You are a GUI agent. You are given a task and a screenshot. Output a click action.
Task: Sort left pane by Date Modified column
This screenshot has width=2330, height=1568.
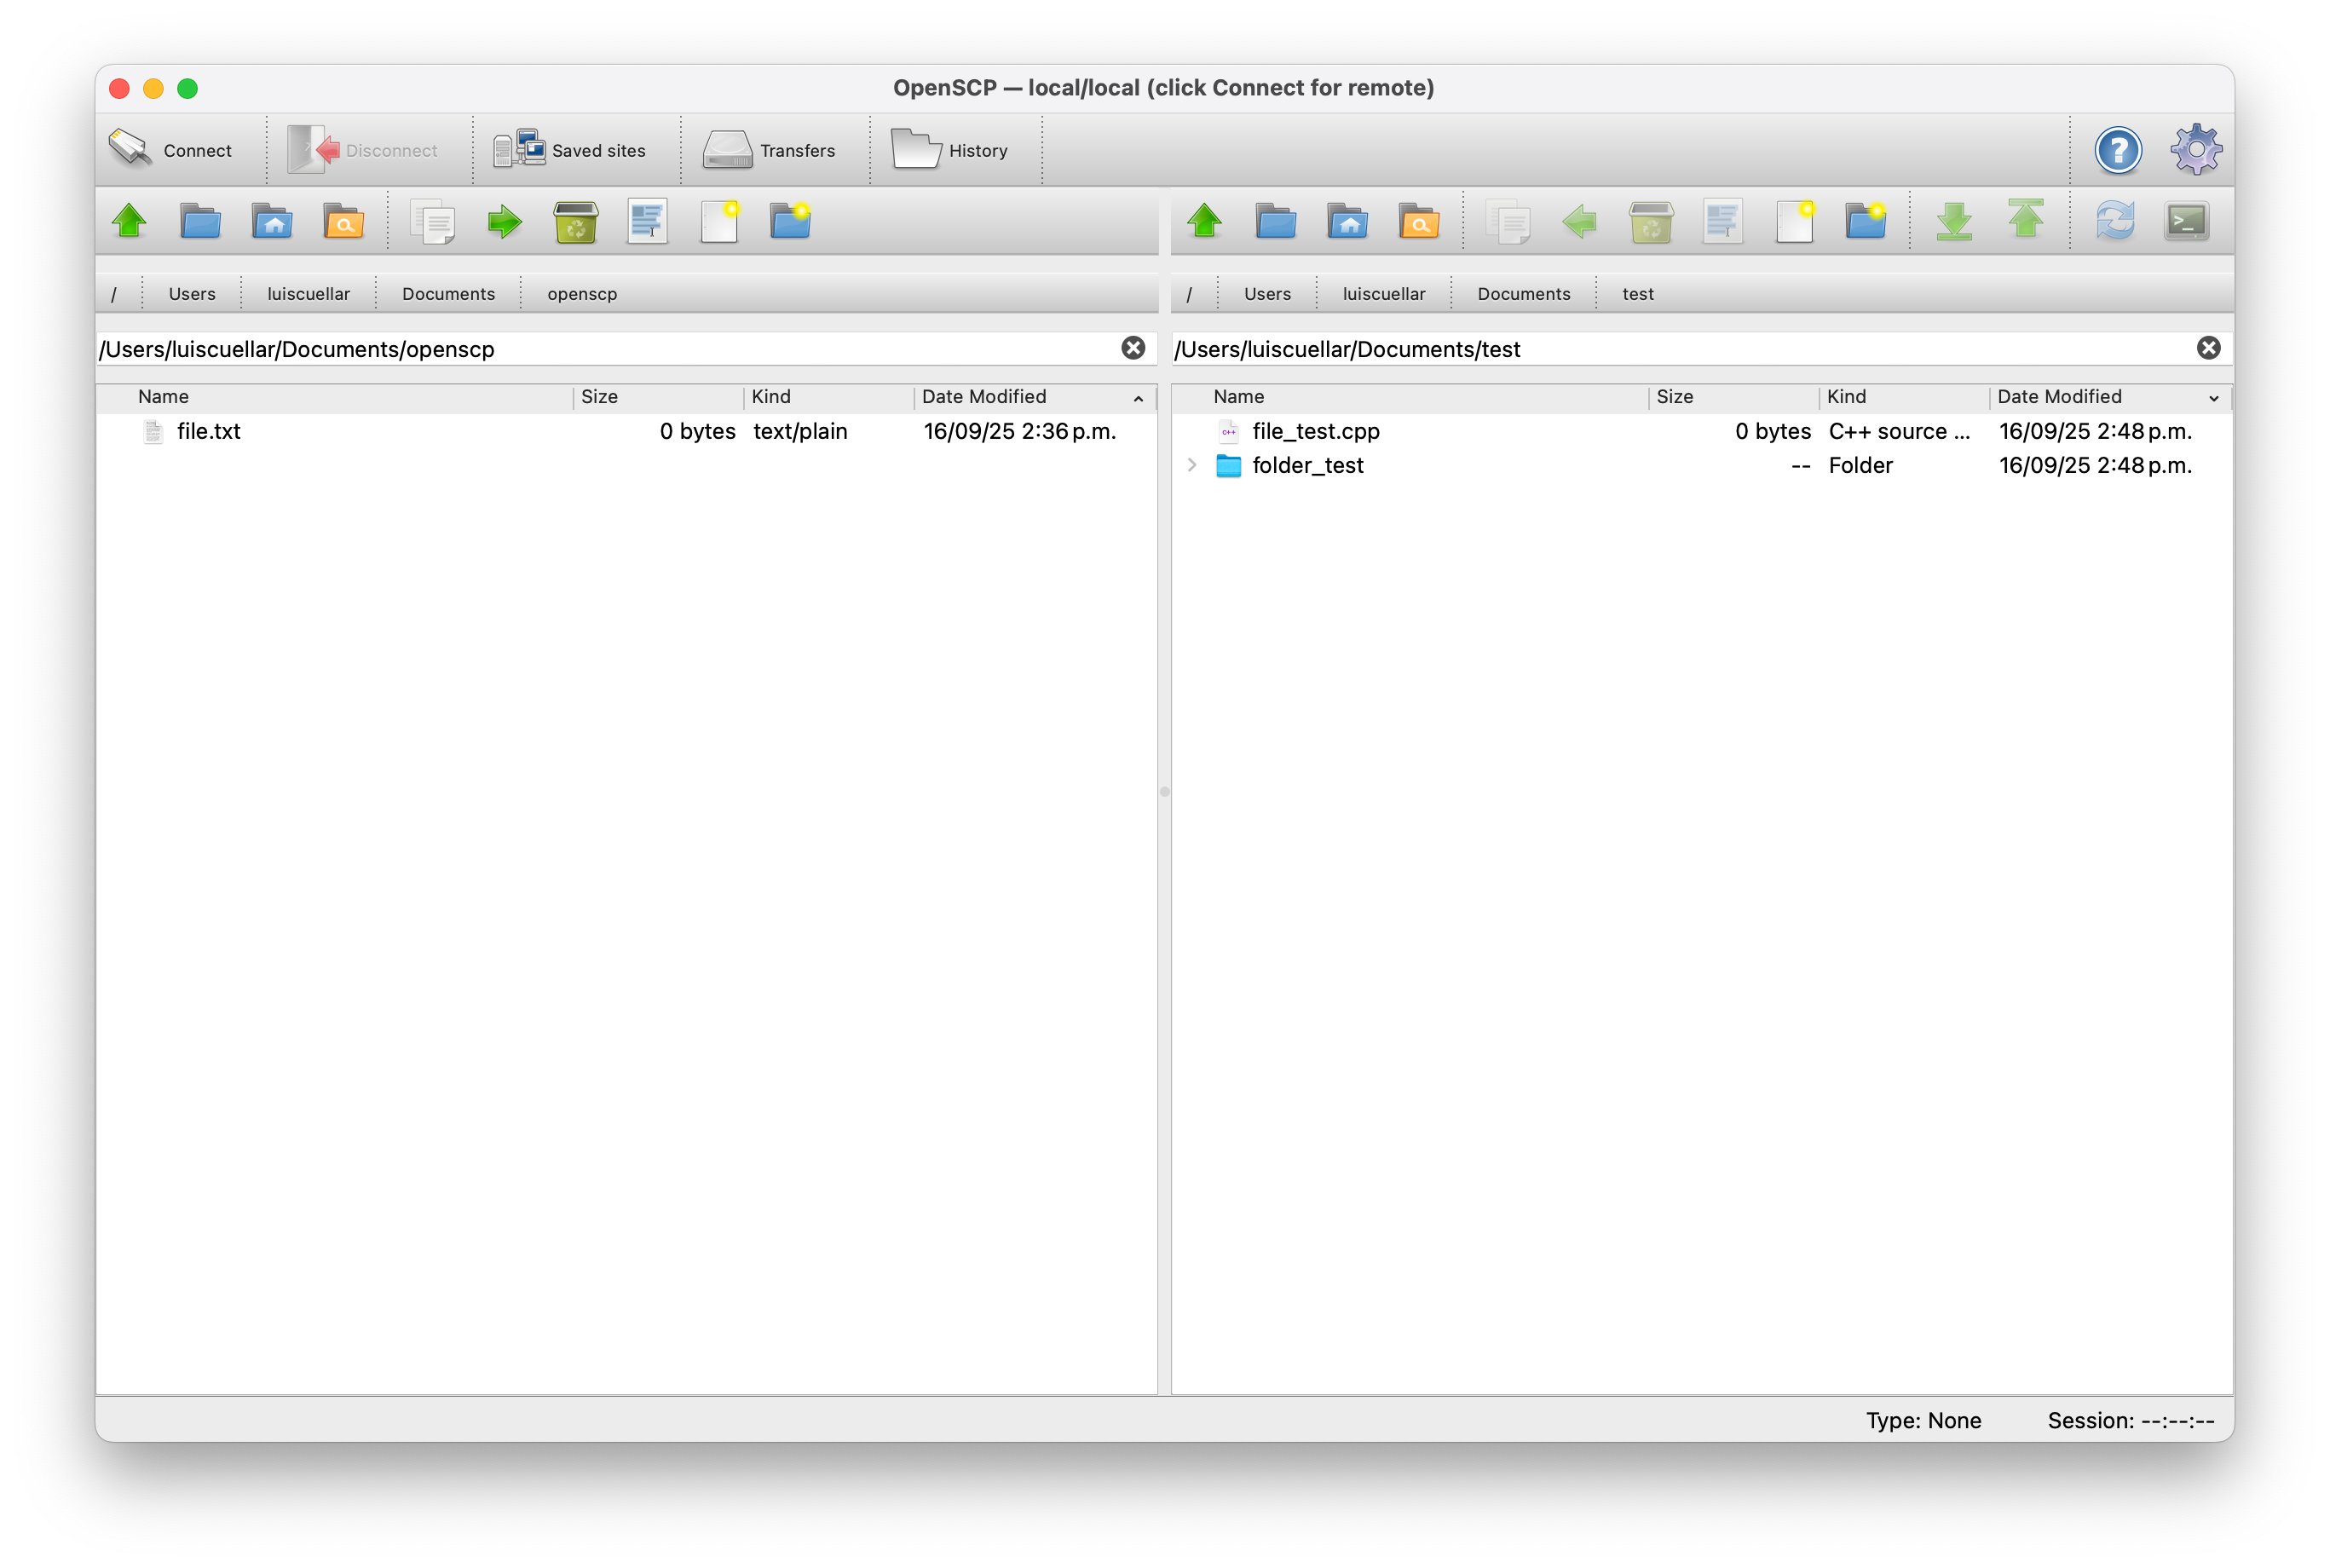click(1034, 397)
